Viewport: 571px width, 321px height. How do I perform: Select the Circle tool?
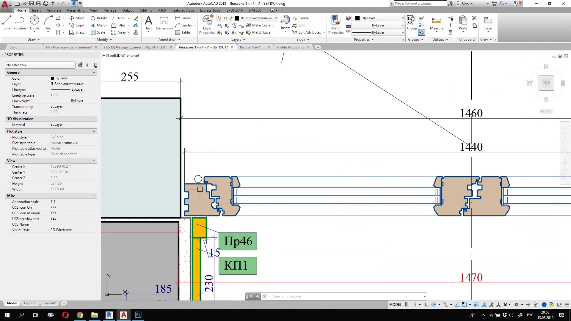[x=34, y=23]
